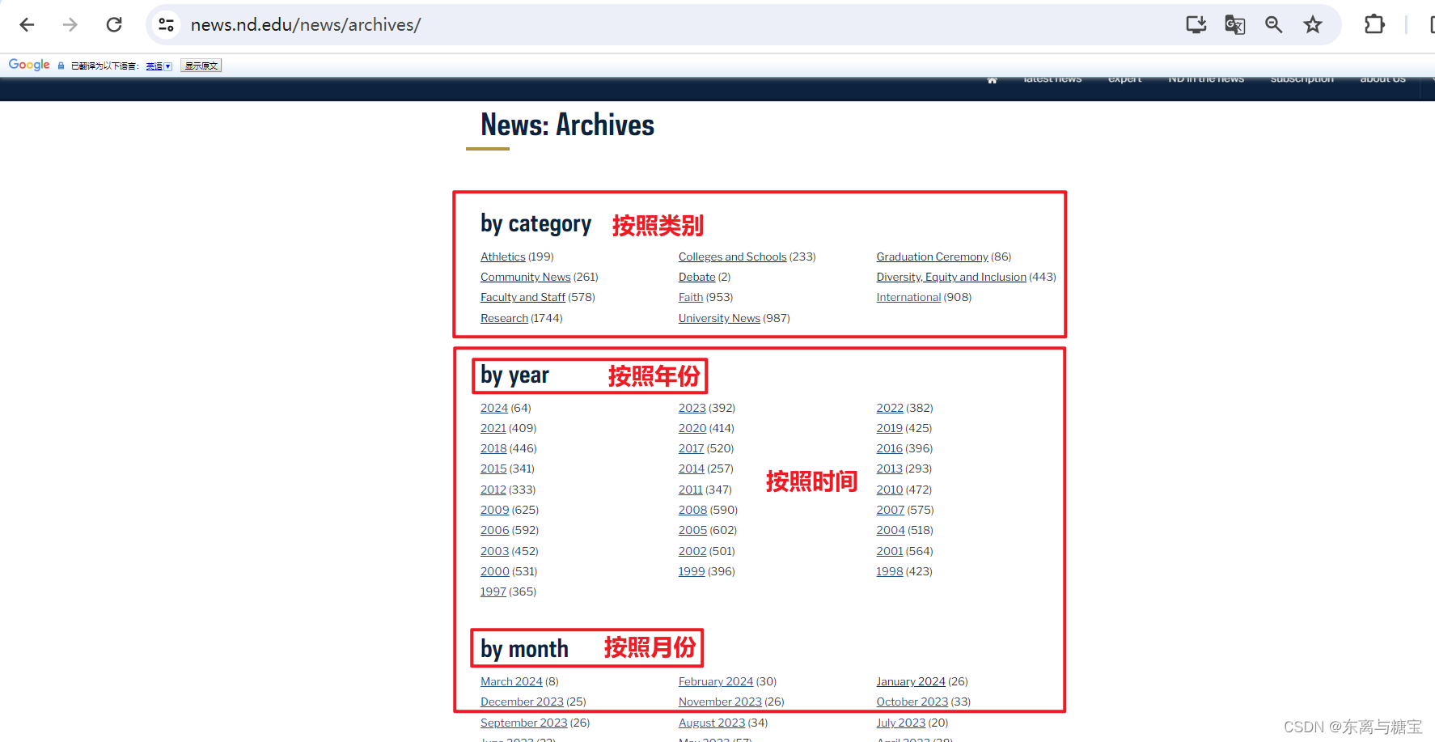Viewport: 1435px width, 742px height.
Task: Click the zoom magnifier icon in address bar
Action: [1274, 25]
